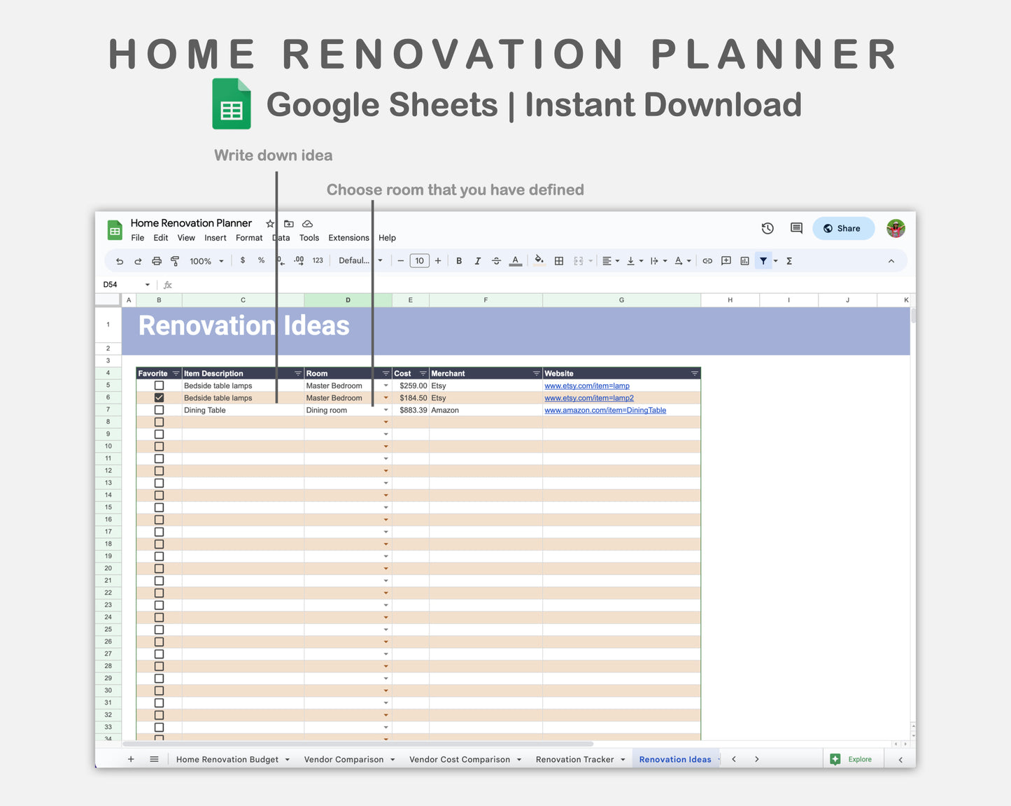The image size is (1011, 806).
Task: Check the empty Favorite checkbox on row 8
Action: 159,421
